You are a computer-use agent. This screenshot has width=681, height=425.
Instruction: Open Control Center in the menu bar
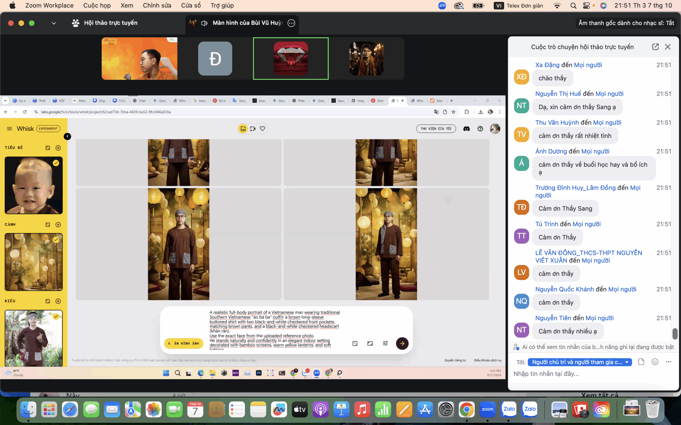click(x=586, y=6)
